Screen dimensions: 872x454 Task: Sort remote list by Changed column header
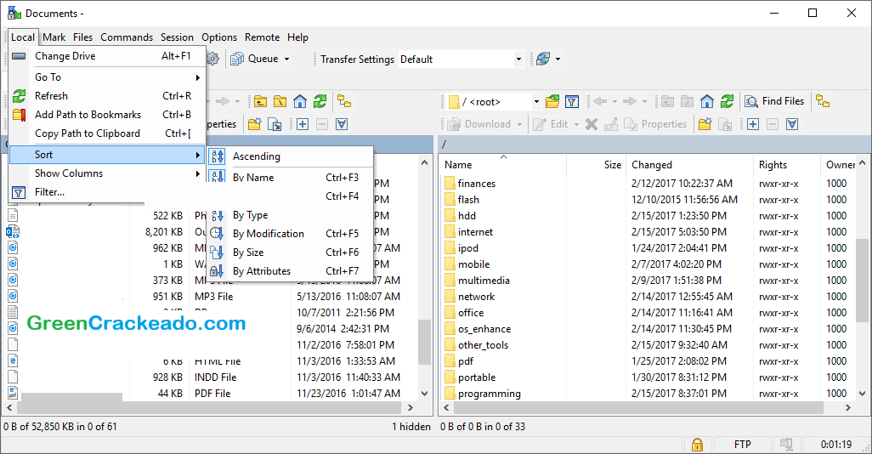point(689,165)
